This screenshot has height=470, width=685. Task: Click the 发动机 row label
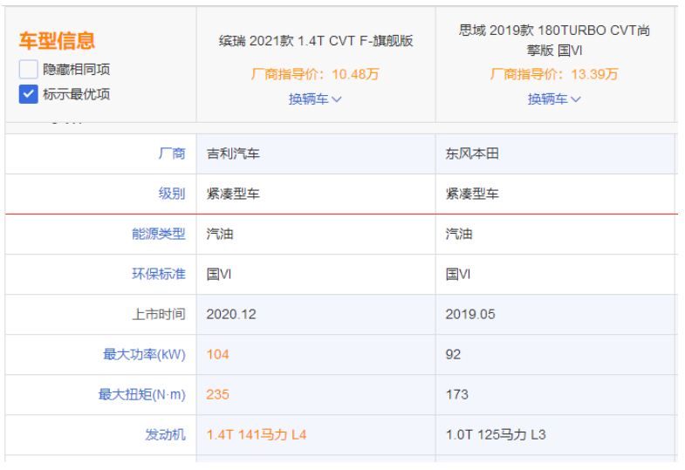[165, 434]
